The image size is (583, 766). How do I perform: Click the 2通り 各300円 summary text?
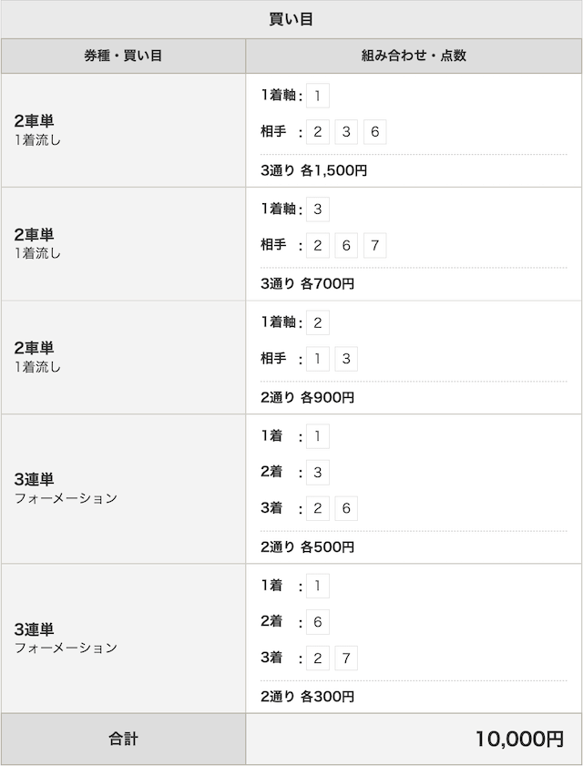(x=307, y=697)
